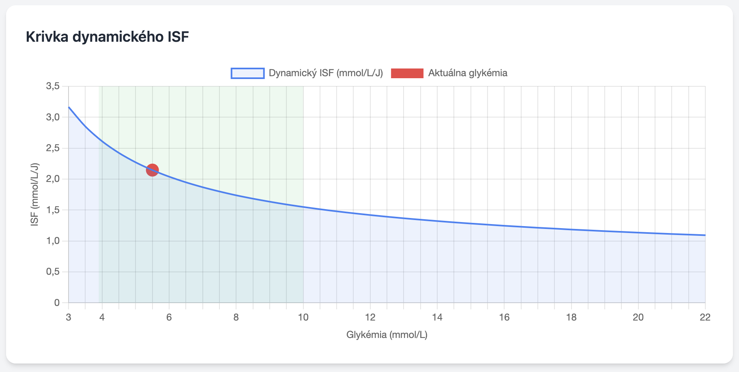Viewport: 739px width, 372px height.
Task: Click x-axis tick label 22
Action: [705, 317]
